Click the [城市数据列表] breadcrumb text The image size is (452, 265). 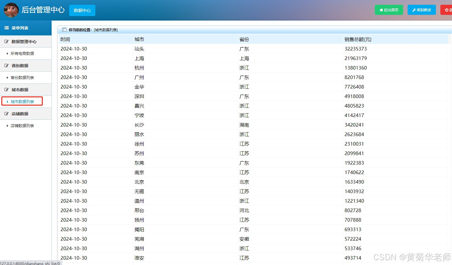[106, 30]
